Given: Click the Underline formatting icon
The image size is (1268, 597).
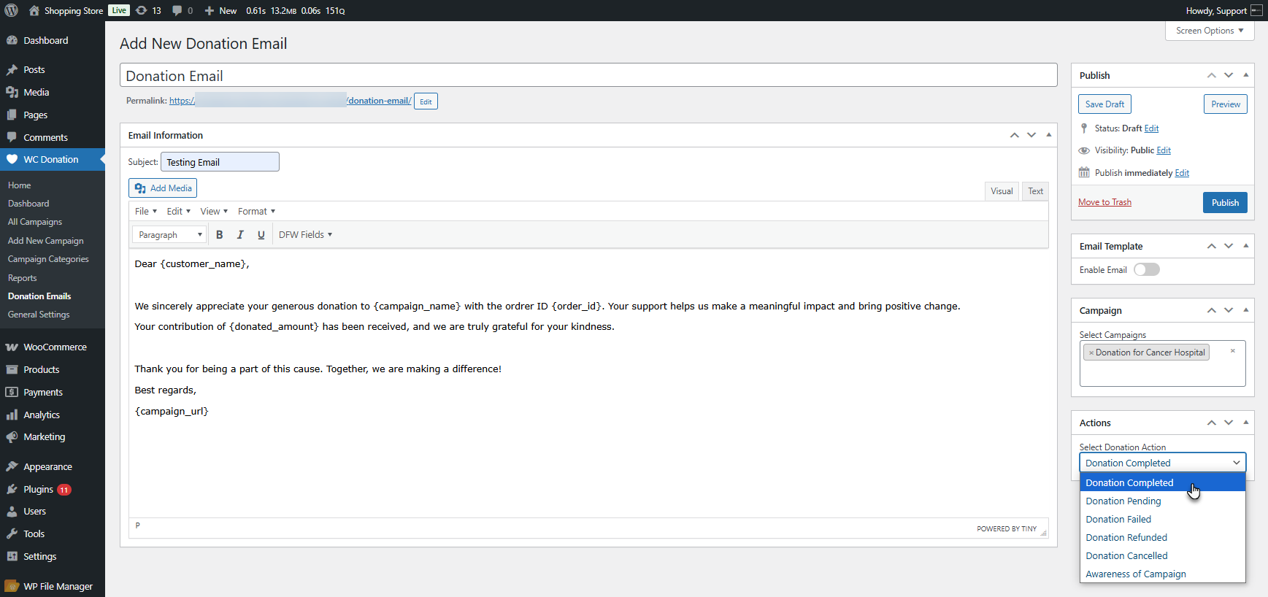Looking at the screenshot, I should point(261,235).
